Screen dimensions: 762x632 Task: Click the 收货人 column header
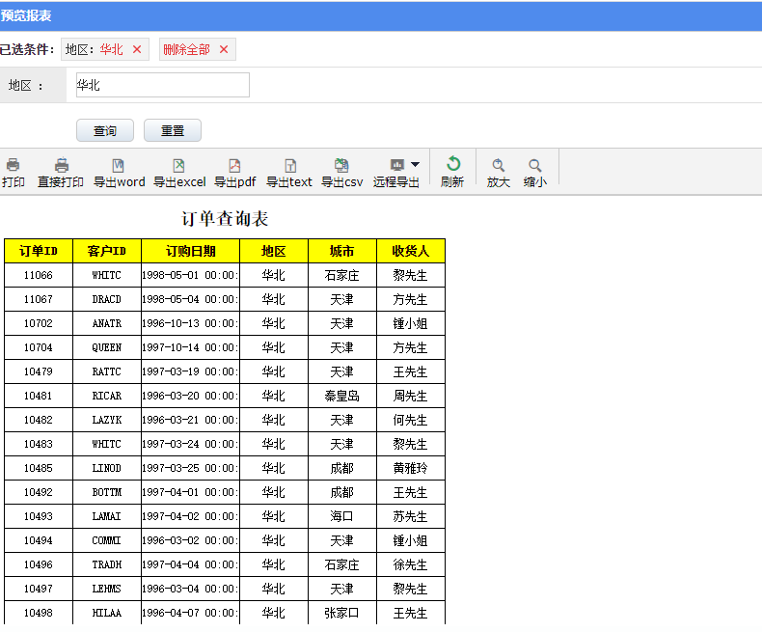click(410, 251)
